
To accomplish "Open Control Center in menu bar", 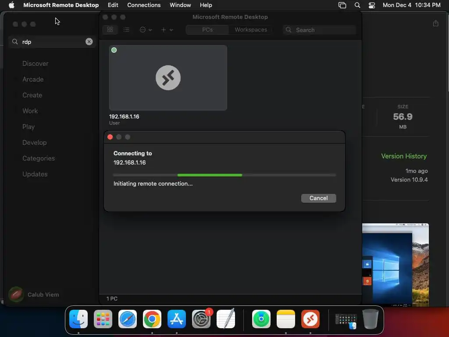I will [x=372, y=5].
